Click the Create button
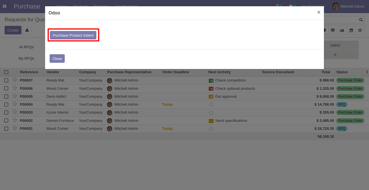The height and width of the screenshot is (190, 369). click(13, 30)
